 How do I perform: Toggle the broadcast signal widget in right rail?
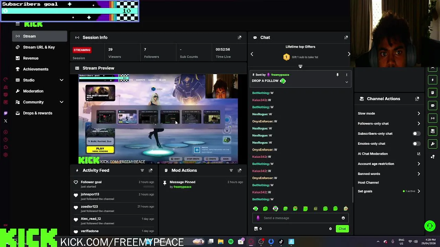coord(433,118)
